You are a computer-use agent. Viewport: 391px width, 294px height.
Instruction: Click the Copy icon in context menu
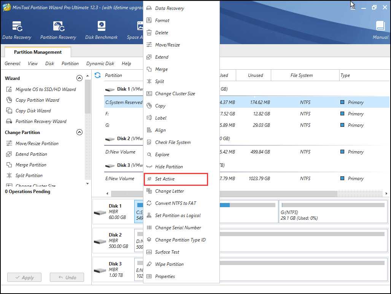(149, 105)
